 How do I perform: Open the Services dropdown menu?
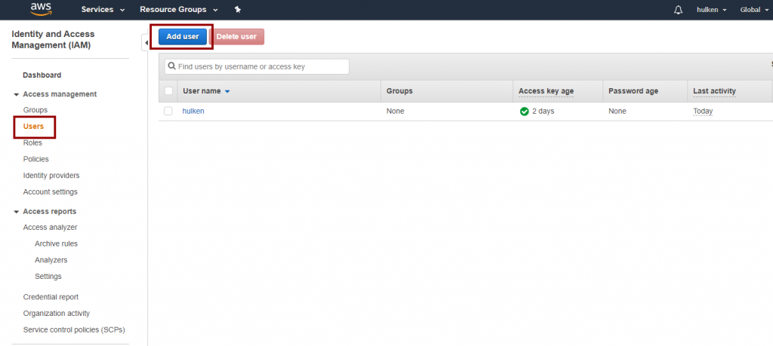[x=103, y=10]
